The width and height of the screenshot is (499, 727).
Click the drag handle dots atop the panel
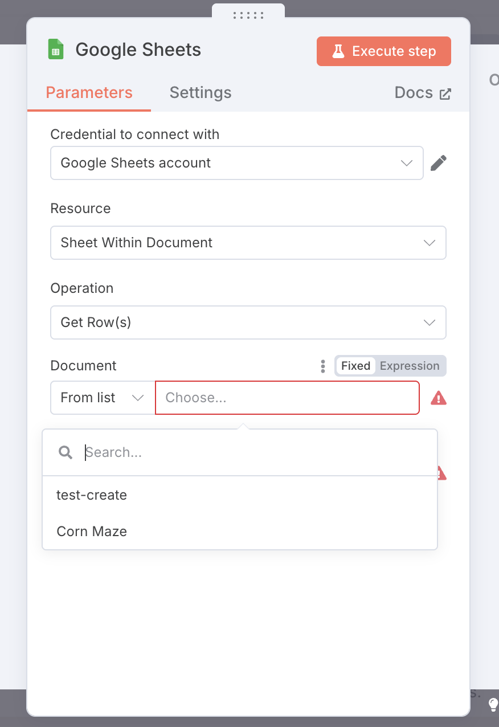[x=248, y=15]
